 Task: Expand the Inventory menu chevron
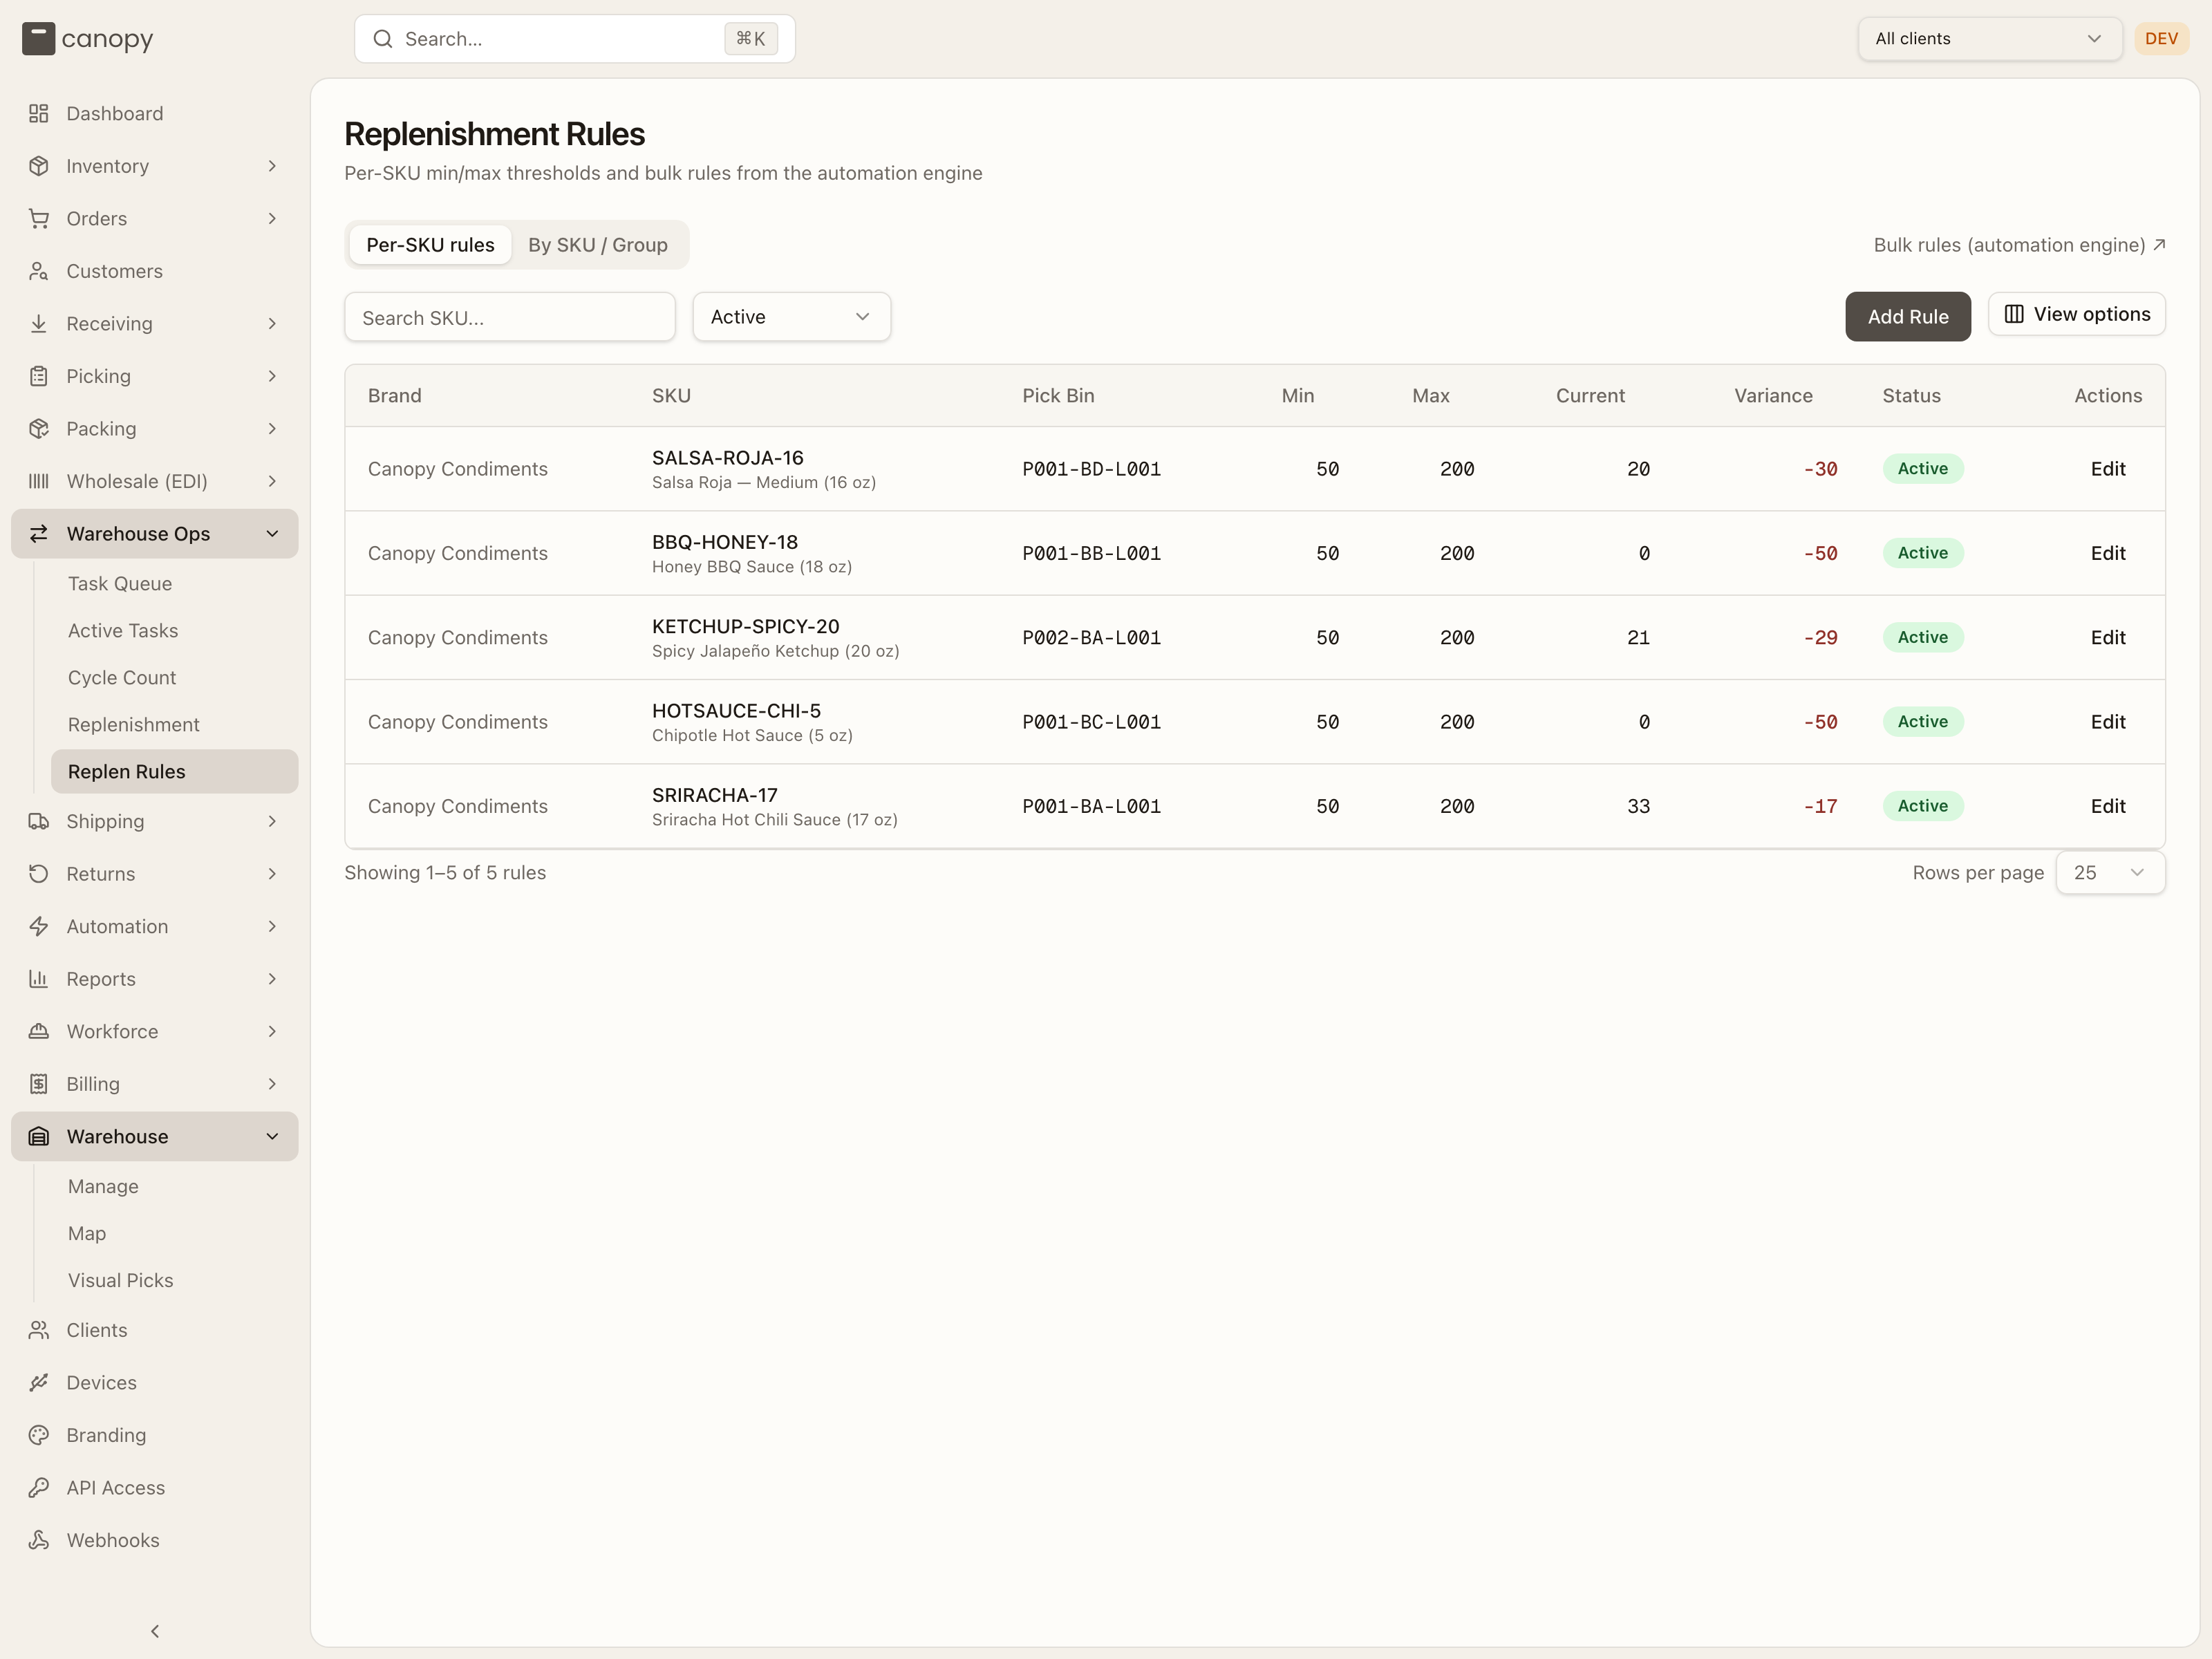tap(272, 166)
